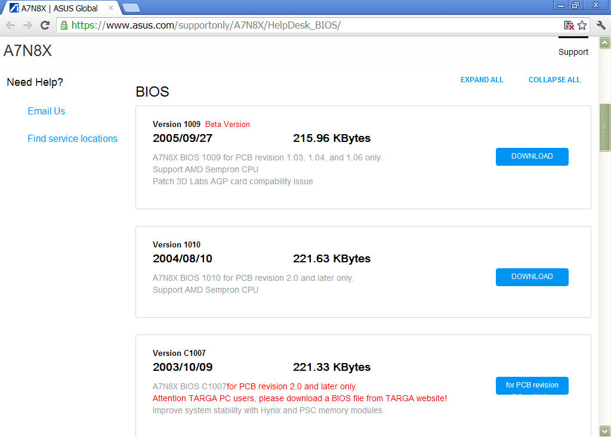
Task: Download BIOS Version 1010
Action: click(x=532, y=277)
